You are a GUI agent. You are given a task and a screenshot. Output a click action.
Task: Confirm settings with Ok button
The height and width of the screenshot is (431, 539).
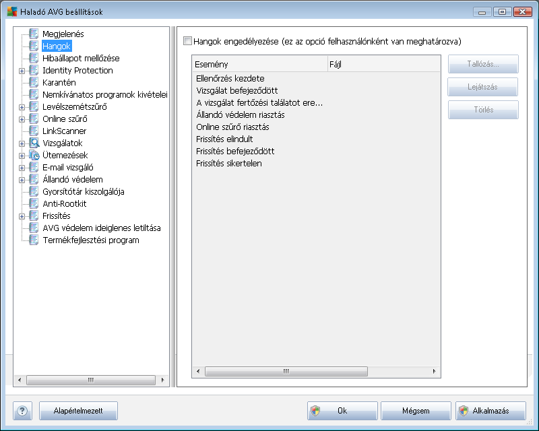tap(342, 411)
